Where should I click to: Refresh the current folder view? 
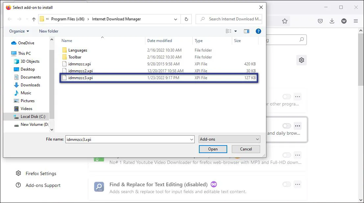(186, 19)
